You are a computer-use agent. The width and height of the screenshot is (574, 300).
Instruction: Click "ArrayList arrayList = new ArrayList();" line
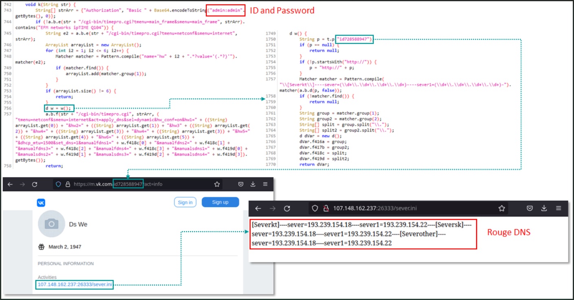tap(93, 45)
